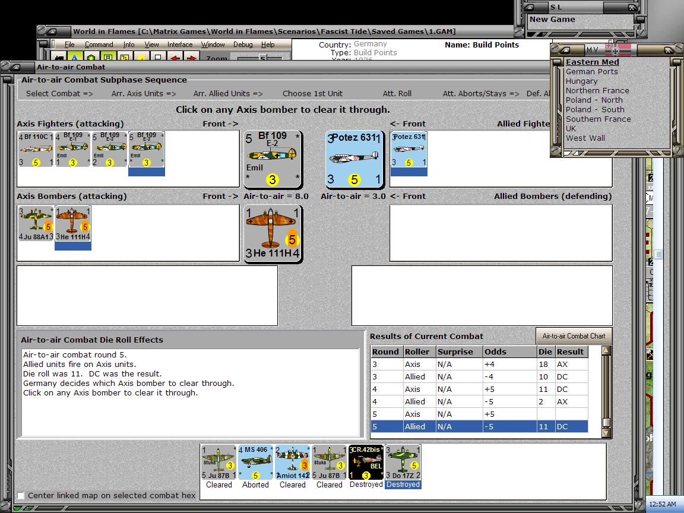Open the Command menu

(x=99, y=45)
